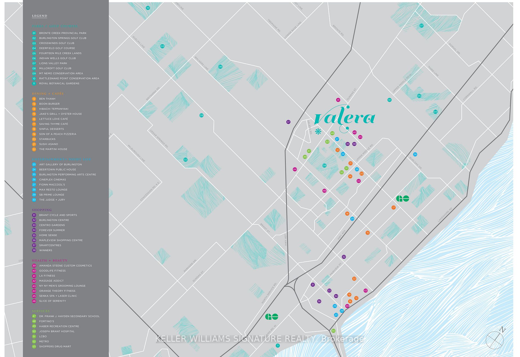Click map marker 03 on Crosswinds Golf Club
The height and width of the screenshot is (357, 520).
coord(162,46)
